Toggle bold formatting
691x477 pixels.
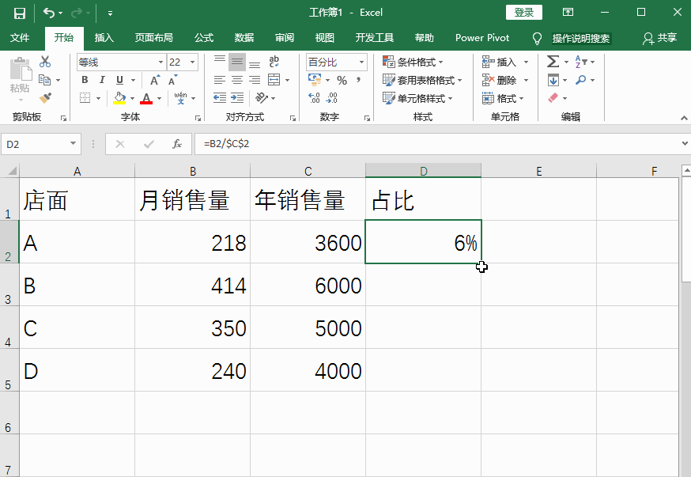pyautogui.click(x=85, y=80)
